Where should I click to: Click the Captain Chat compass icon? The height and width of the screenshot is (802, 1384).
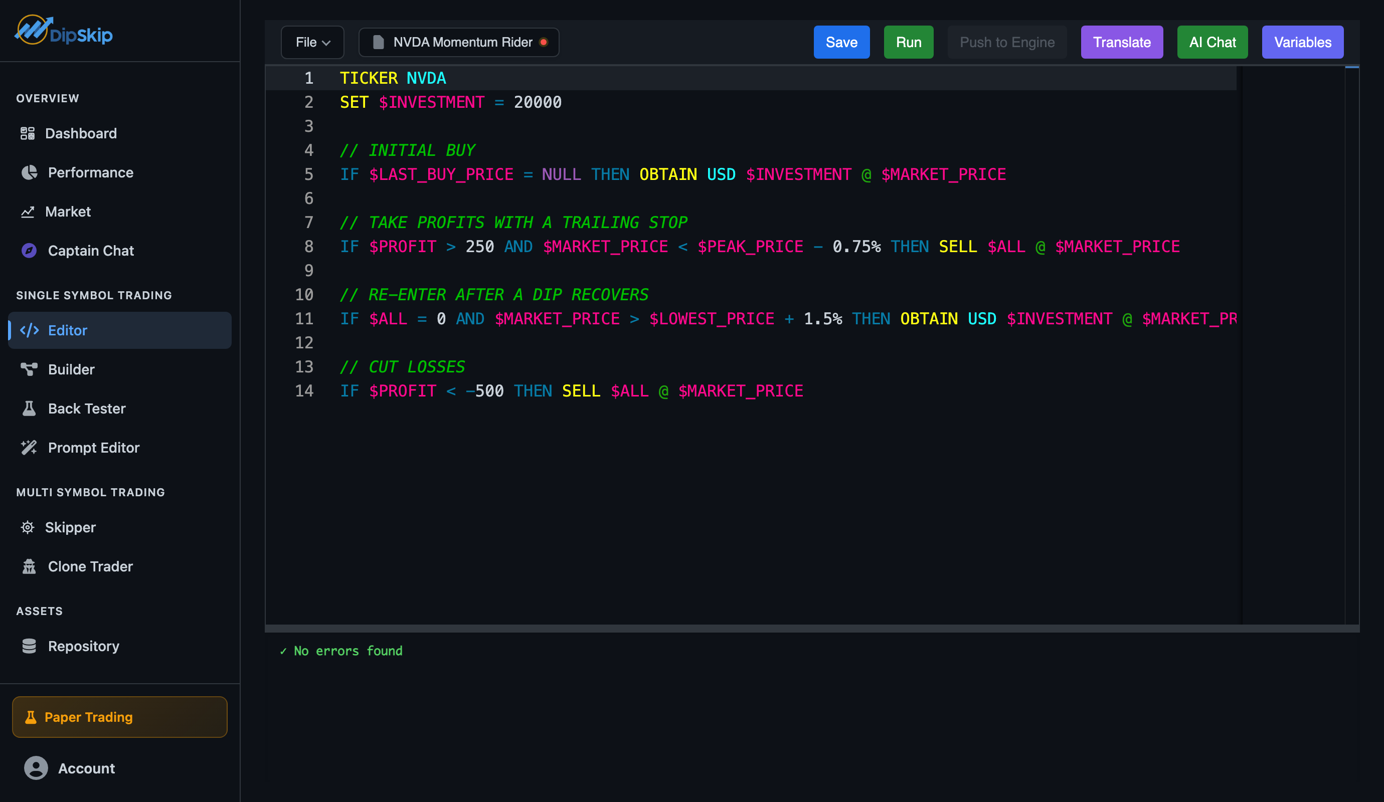pos(29,250)
